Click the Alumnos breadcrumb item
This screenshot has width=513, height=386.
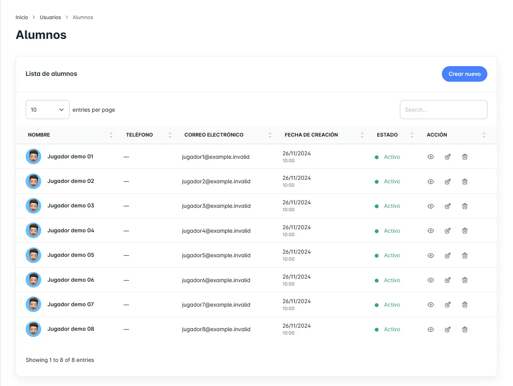tap(83, 17)
